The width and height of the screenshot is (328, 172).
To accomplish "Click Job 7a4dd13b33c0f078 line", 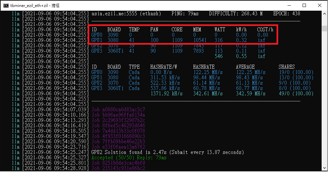I will (118, 131).
